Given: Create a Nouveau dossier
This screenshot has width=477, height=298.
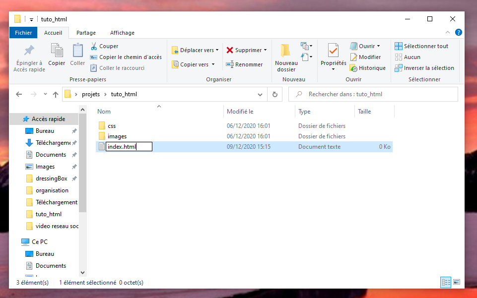Looking at the screenshot, I should 286,58.
